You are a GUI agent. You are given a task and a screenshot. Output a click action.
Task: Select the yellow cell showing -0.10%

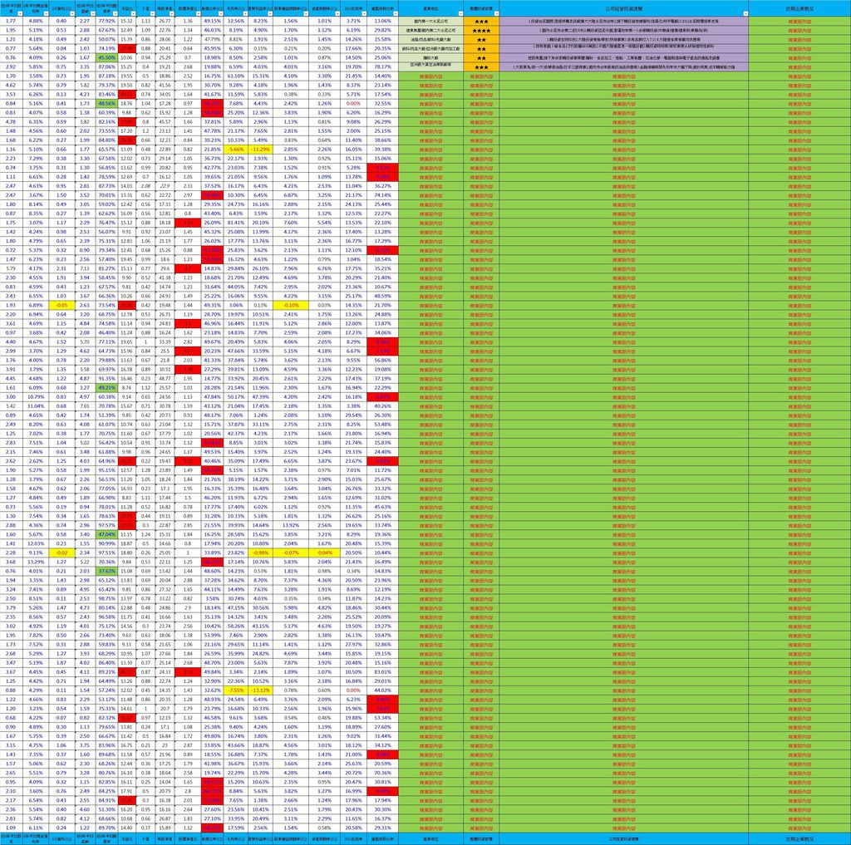point(291,305)
